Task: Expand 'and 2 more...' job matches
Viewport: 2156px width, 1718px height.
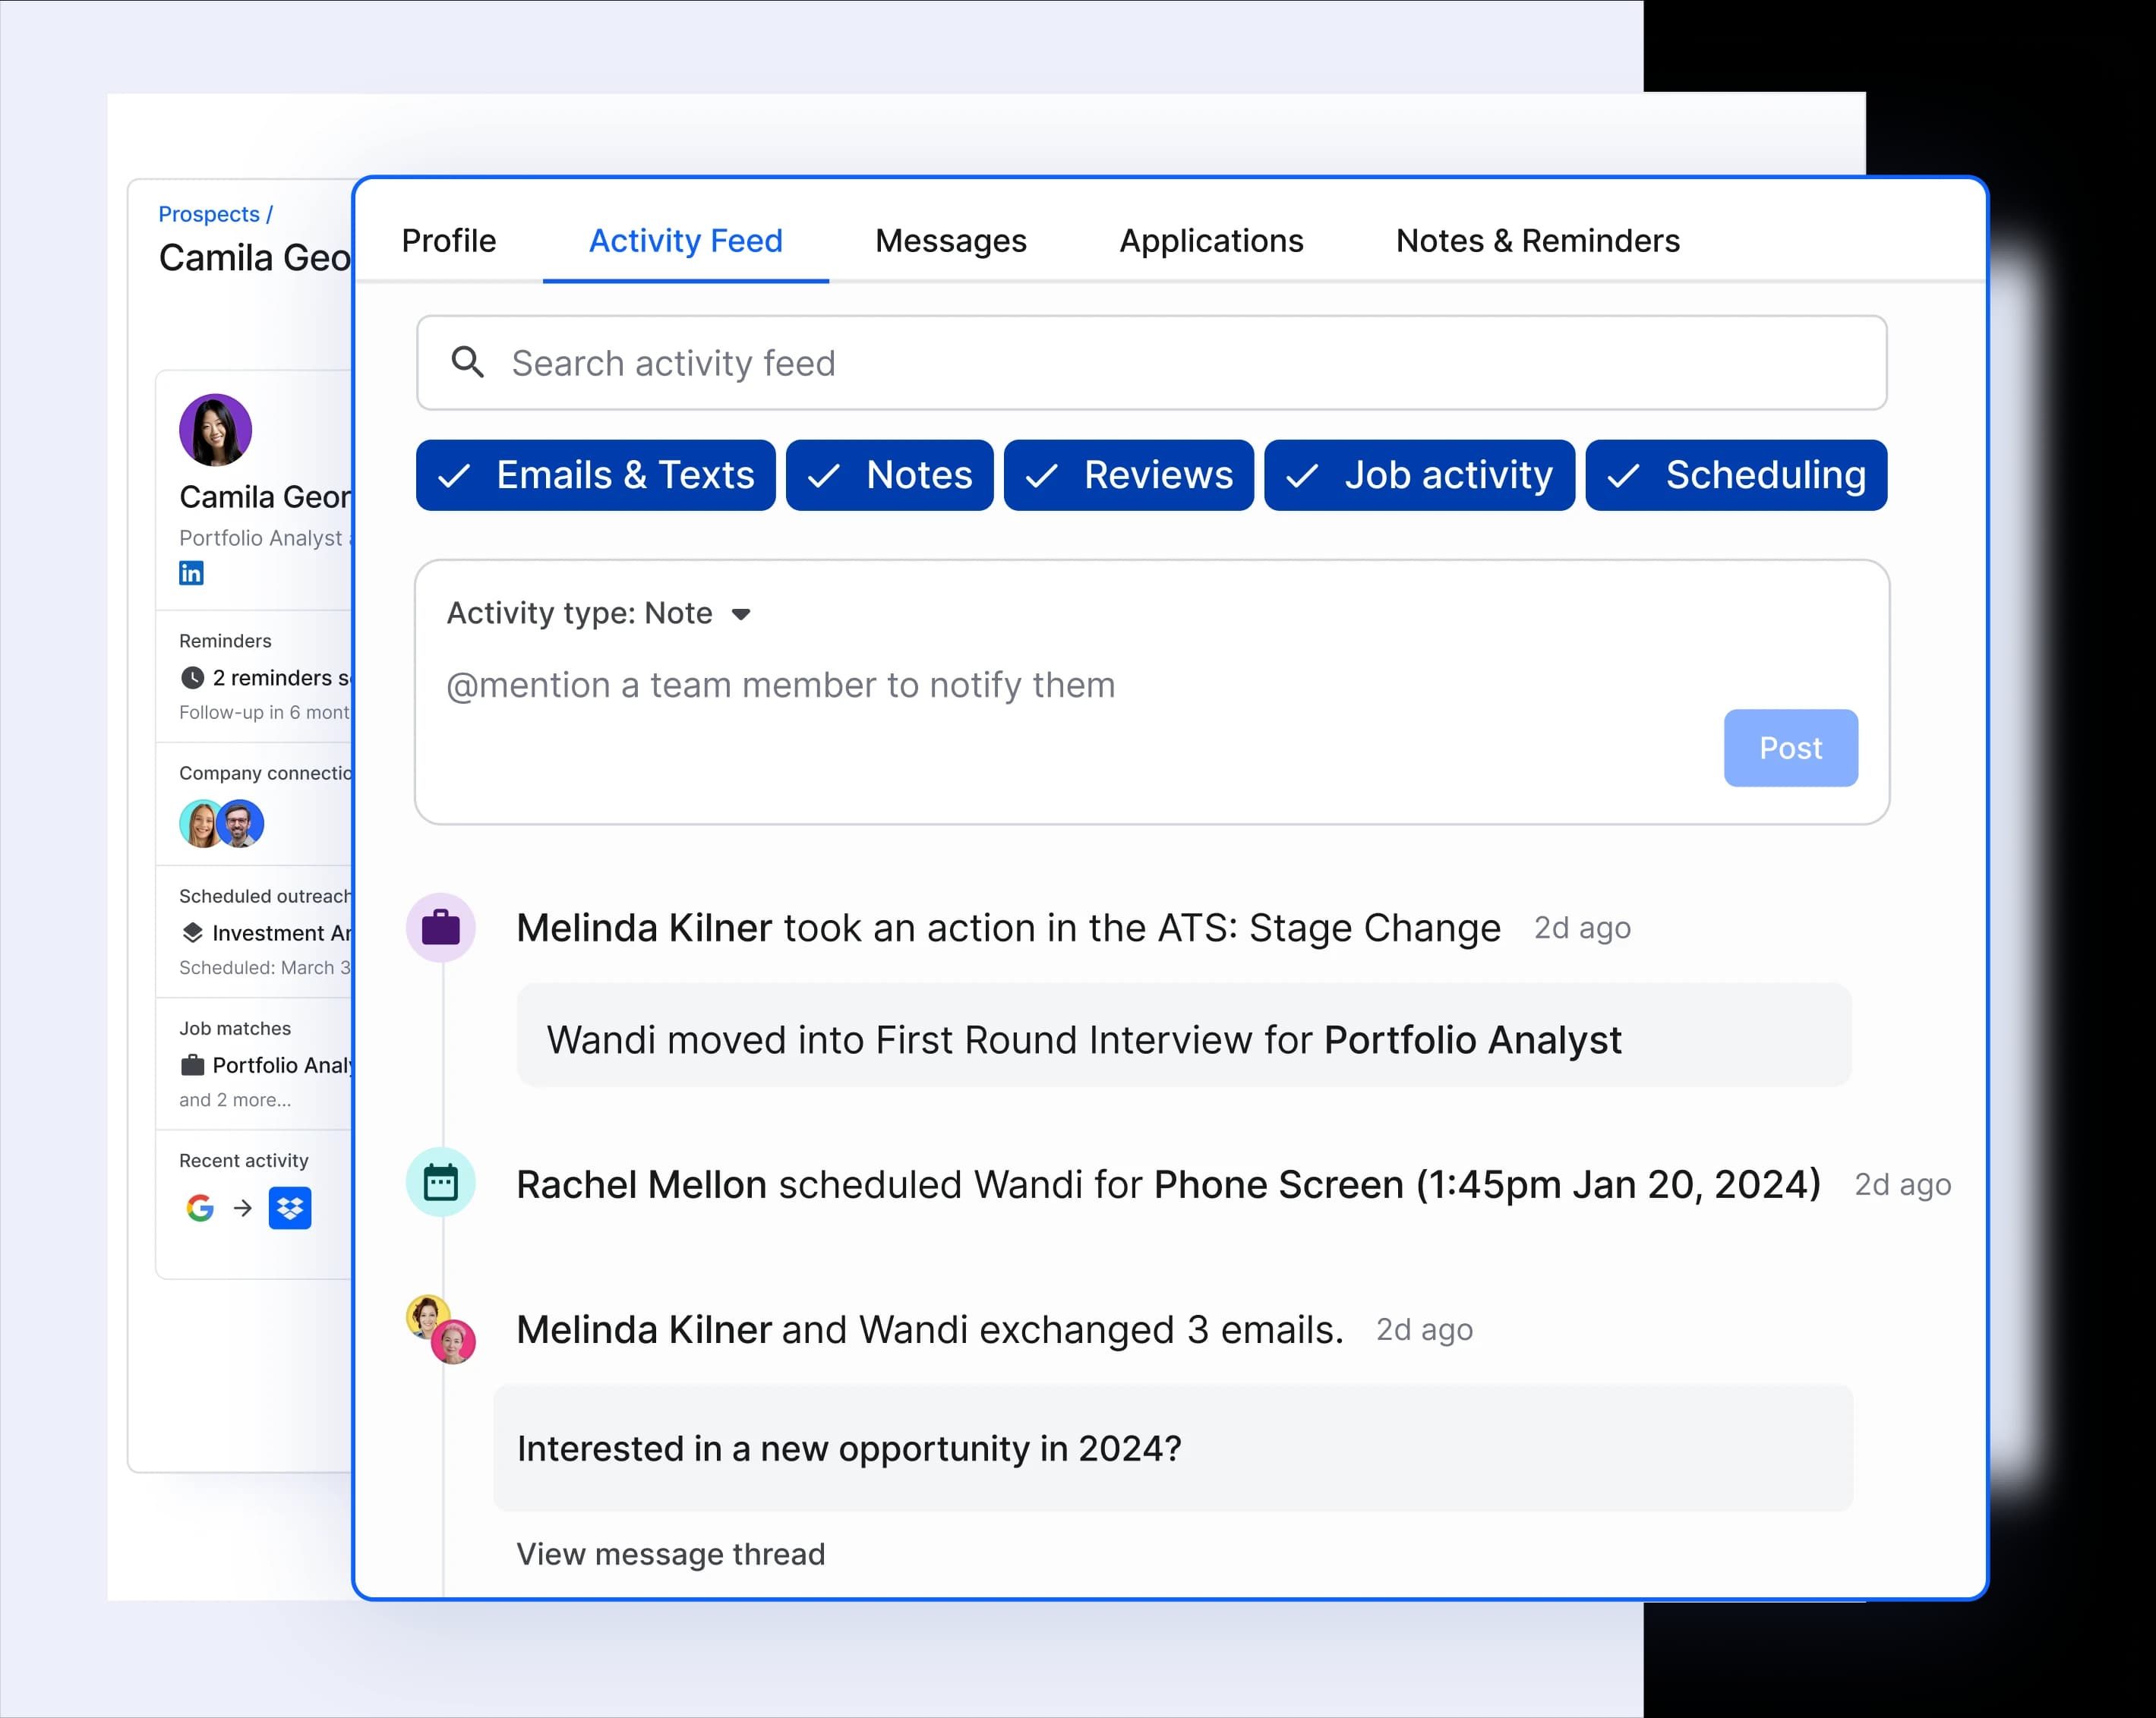Action: [x=235, y=1099]
